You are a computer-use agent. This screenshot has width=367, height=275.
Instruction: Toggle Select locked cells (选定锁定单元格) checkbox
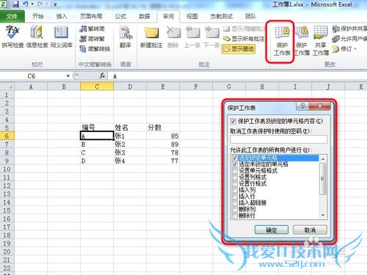tap(235, 158)
